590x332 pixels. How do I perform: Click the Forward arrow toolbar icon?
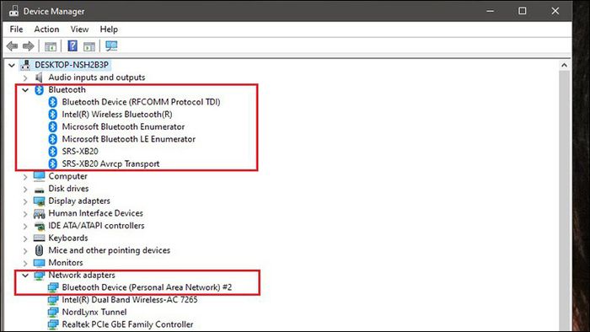point(28,46)
